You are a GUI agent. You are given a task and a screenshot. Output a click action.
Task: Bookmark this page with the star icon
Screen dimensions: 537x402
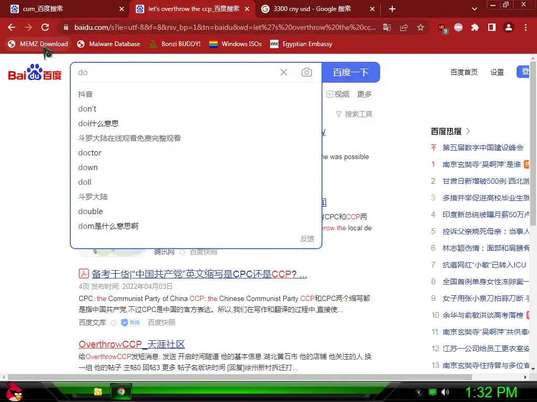click(421, 27)
